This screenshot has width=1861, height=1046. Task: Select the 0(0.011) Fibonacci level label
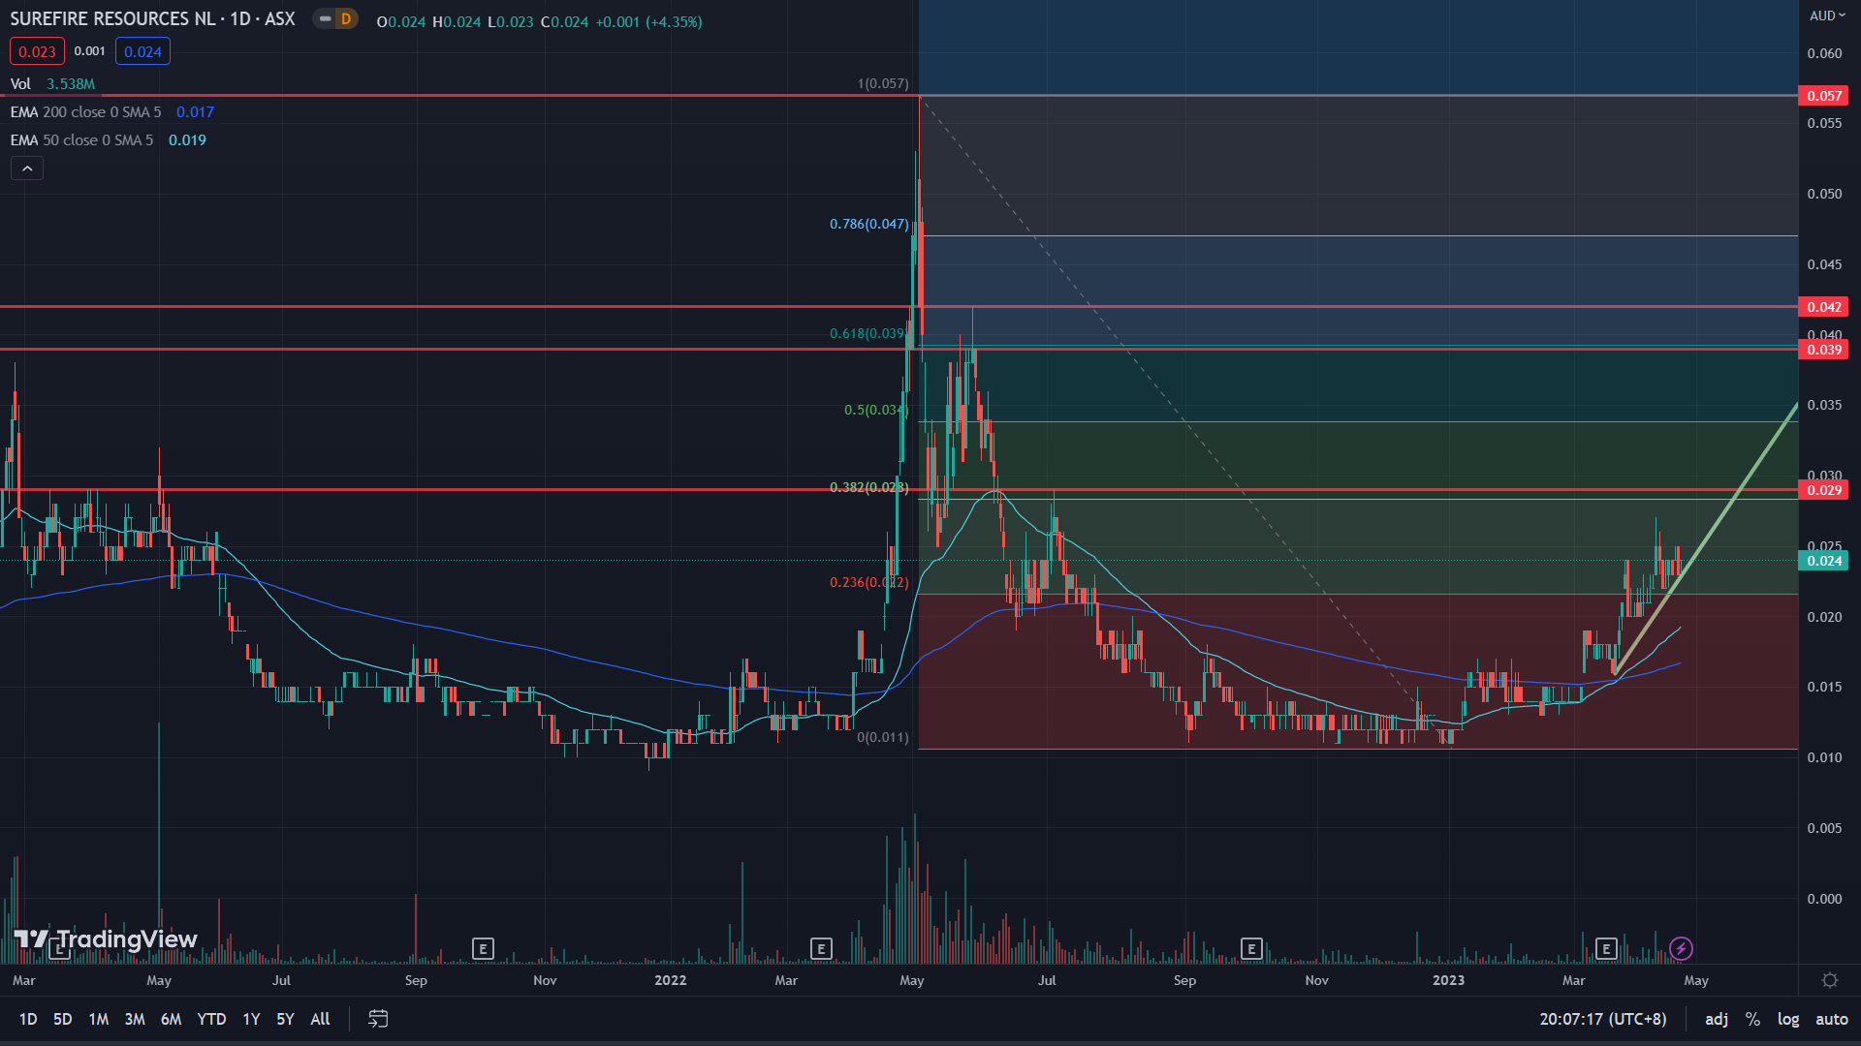883,737
